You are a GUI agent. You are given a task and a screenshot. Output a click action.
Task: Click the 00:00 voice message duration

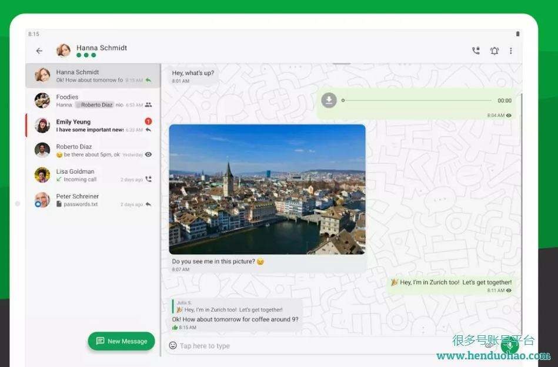(x=504, y=100)
